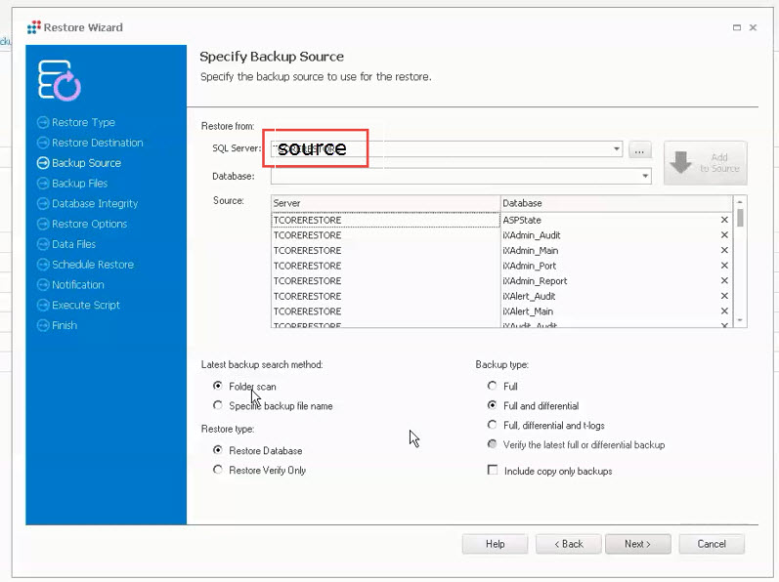Maximize the Restore Wizard window
This screenshot has height=582, width=779.
737,27
